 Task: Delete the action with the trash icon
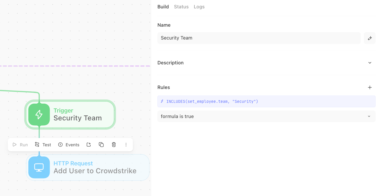click(114, 145)
